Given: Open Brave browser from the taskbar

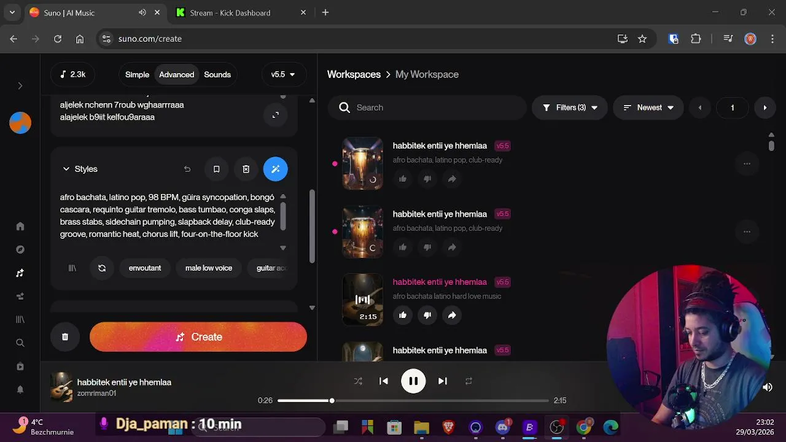Looking at the screenshot, I should [x=448, y=427].
